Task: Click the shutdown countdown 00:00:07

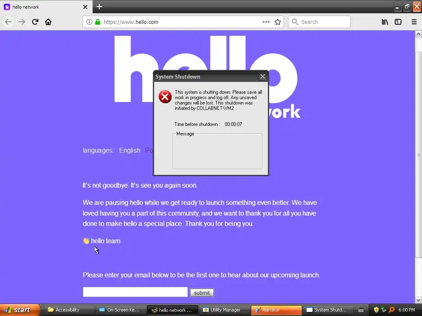Action: (x=233, y=124)
